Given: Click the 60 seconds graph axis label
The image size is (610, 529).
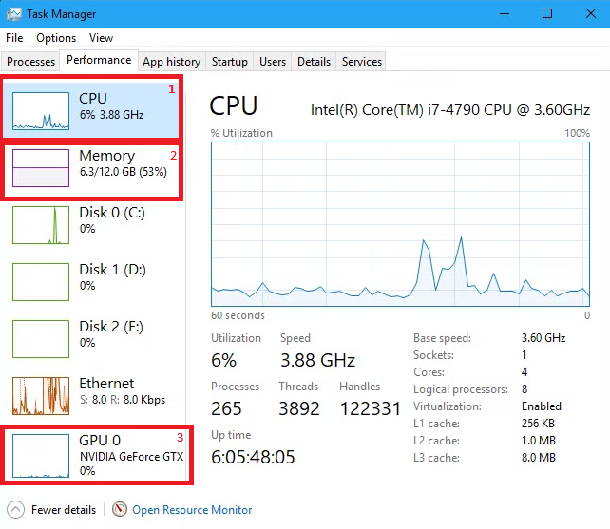Looking at the screenshot, I should pos(238,315).
